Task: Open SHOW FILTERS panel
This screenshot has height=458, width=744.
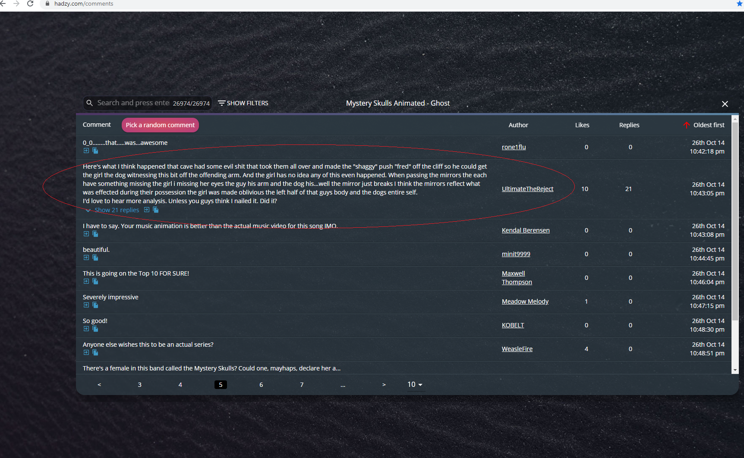Action: 243,103
